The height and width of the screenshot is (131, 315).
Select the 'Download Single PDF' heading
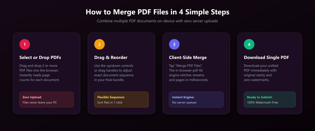click(266, 57)
